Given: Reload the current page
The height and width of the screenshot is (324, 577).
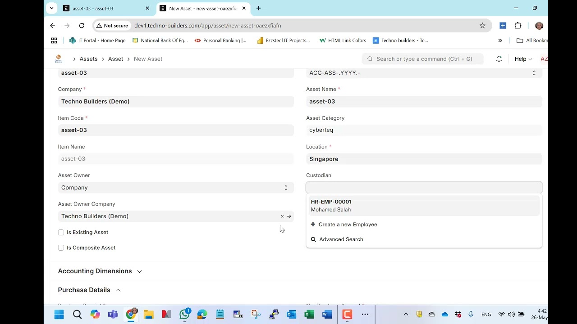Looking at the screenshot, I should [82, 26].
